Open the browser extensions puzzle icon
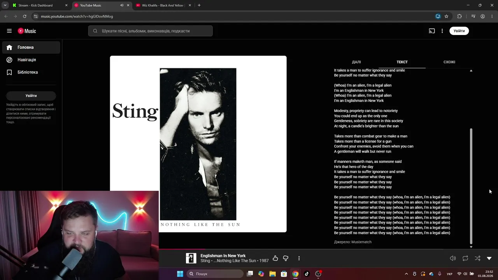Viewport: 498px width, 280px height. 459,16
